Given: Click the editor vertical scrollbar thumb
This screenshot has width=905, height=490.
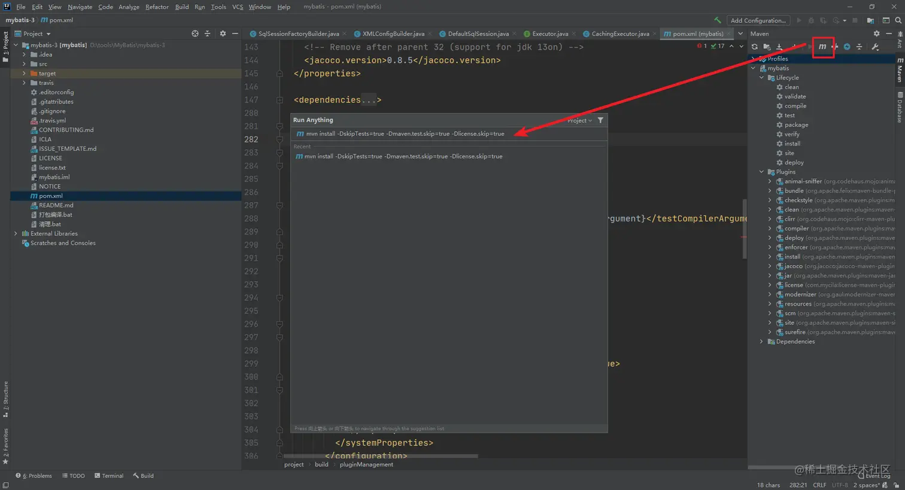Looking at the screenshot, I should pos(745,229).
